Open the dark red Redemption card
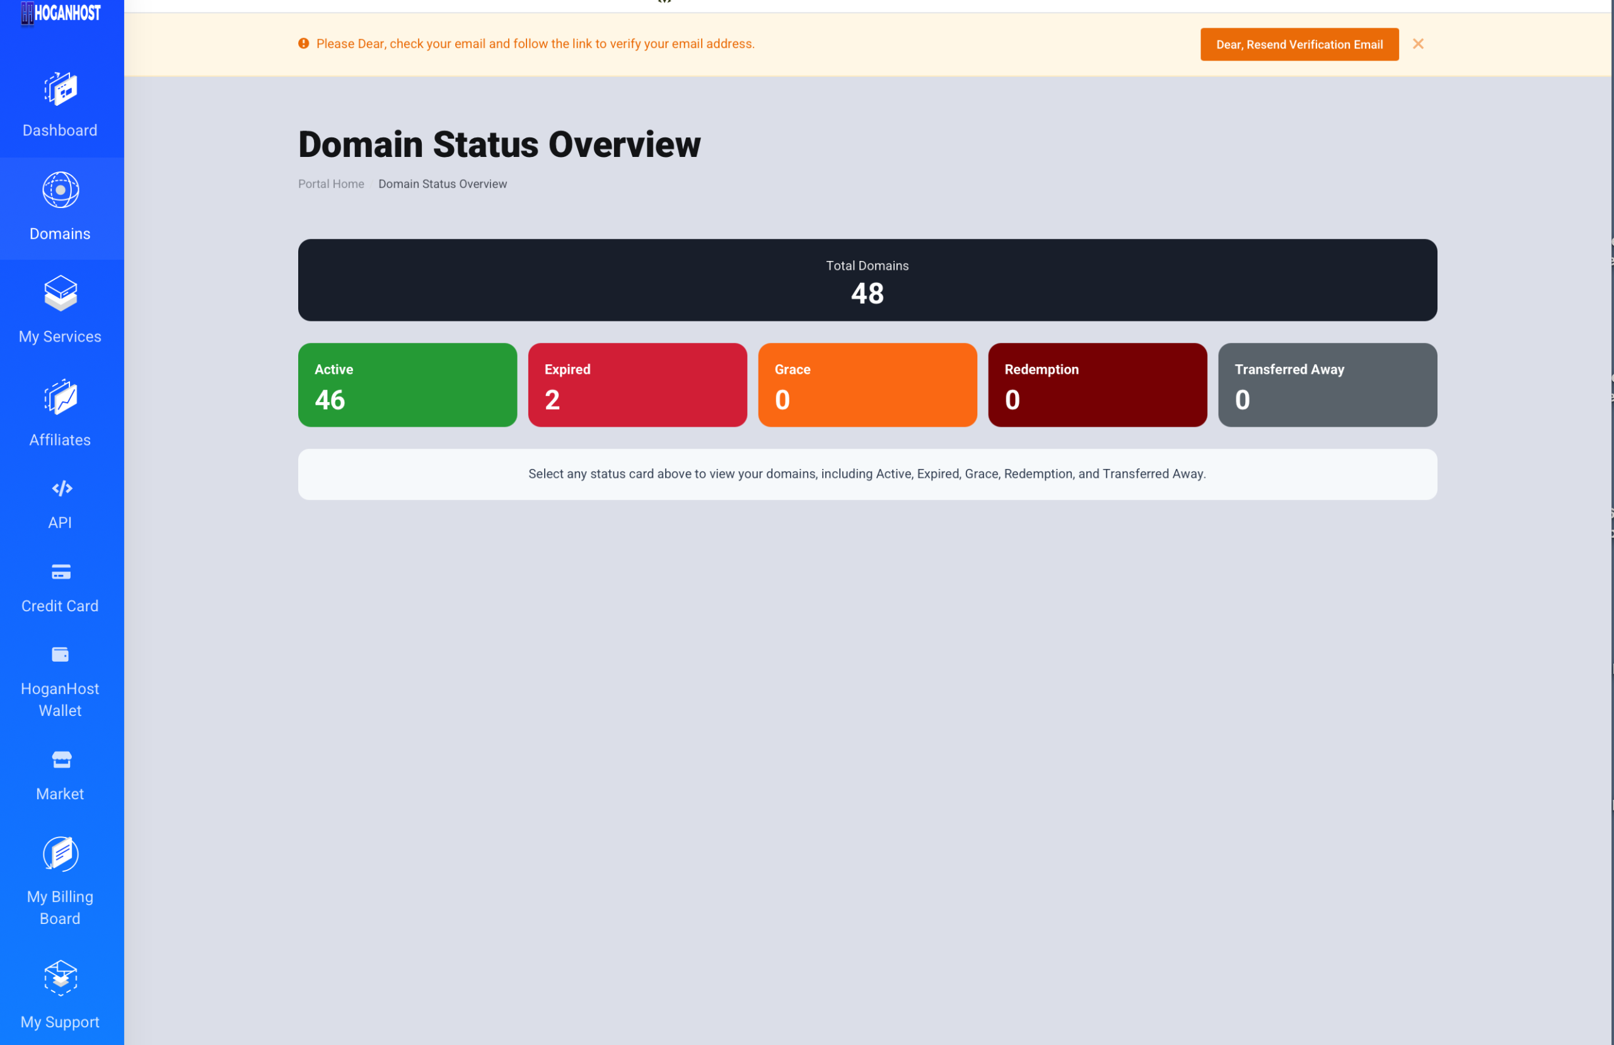This screenshot has height=1045, width=1614. (1096, 384)
